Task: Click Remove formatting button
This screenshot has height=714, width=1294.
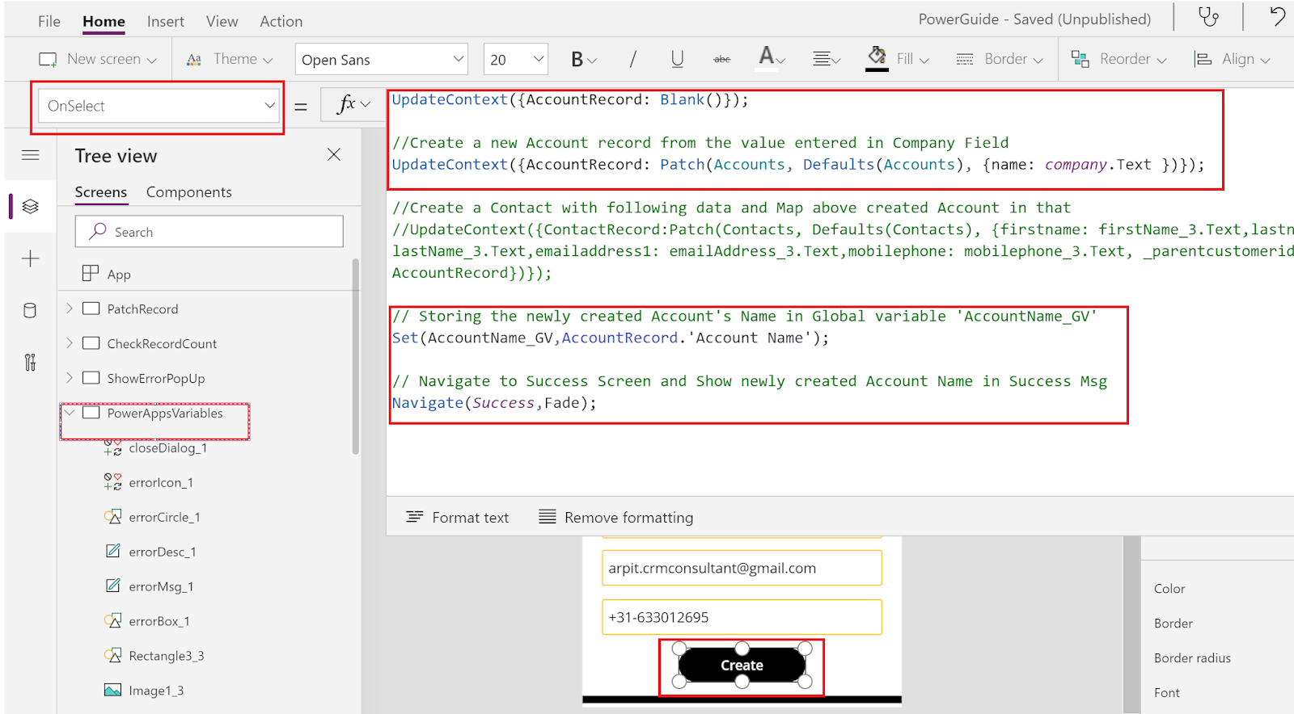Action: pos(616,518)
